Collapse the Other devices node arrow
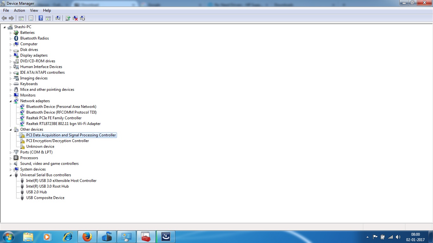The height and width of the screenshot is (243, 433). [10, 130]
